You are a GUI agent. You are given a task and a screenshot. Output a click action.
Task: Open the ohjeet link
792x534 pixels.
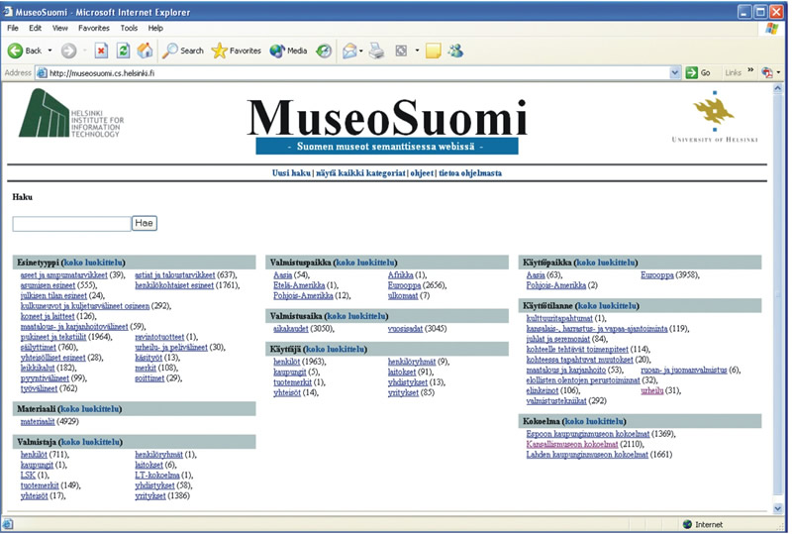coord(422,173)
